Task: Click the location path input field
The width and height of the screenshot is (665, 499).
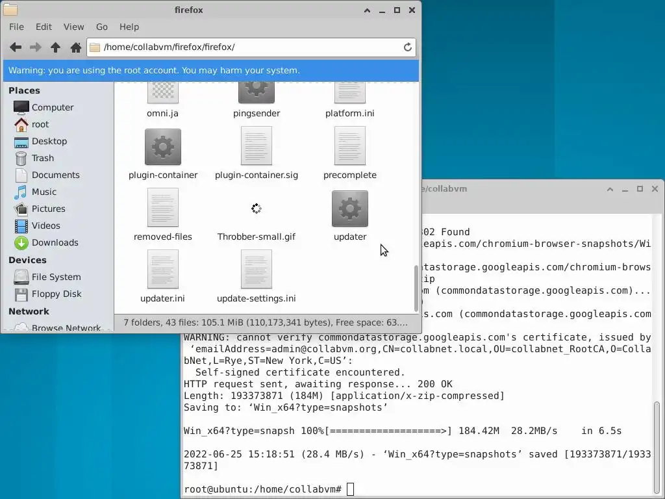Action: [x=251, y=47]
